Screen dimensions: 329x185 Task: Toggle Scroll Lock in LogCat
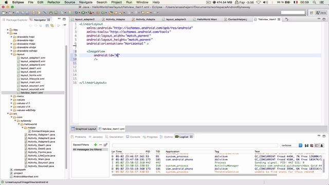point(322,145)
